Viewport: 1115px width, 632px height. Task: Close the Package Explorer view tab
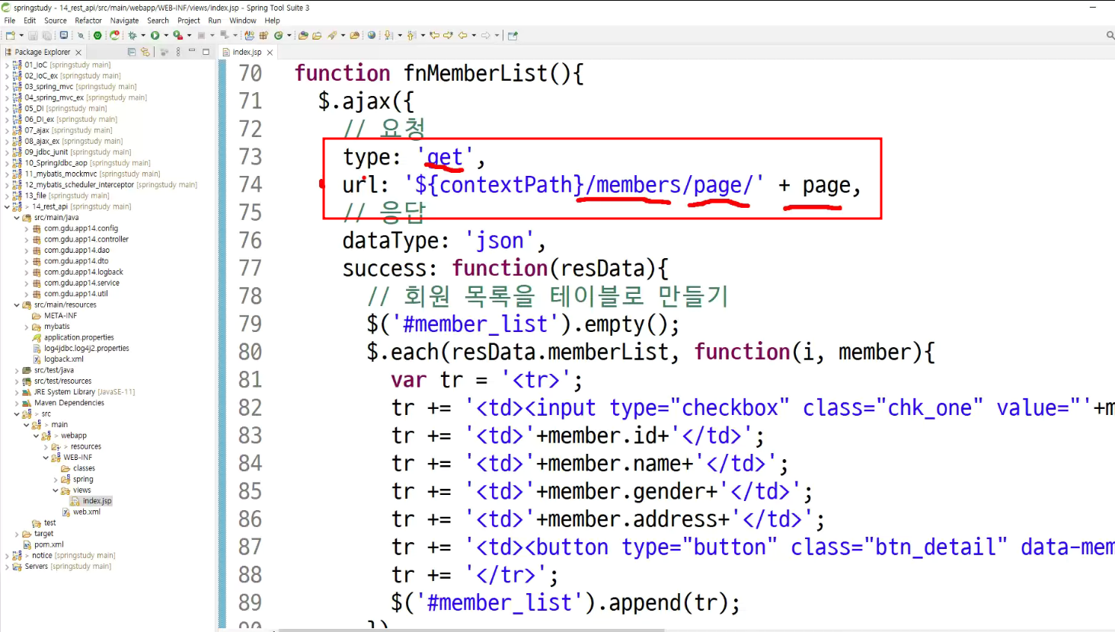tap(78, 53)
